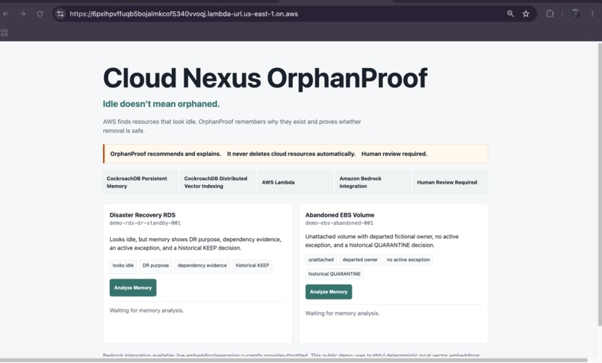Click the zoom magnifier icon in address bar

coord(510,14)
